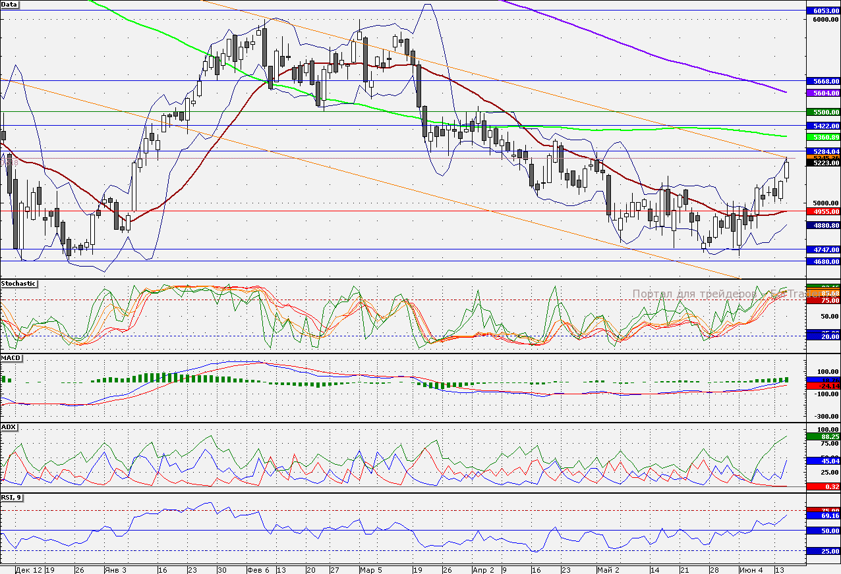
Task: Select the Stochastic 85.68 value tag
Action: tap(824, 293)
